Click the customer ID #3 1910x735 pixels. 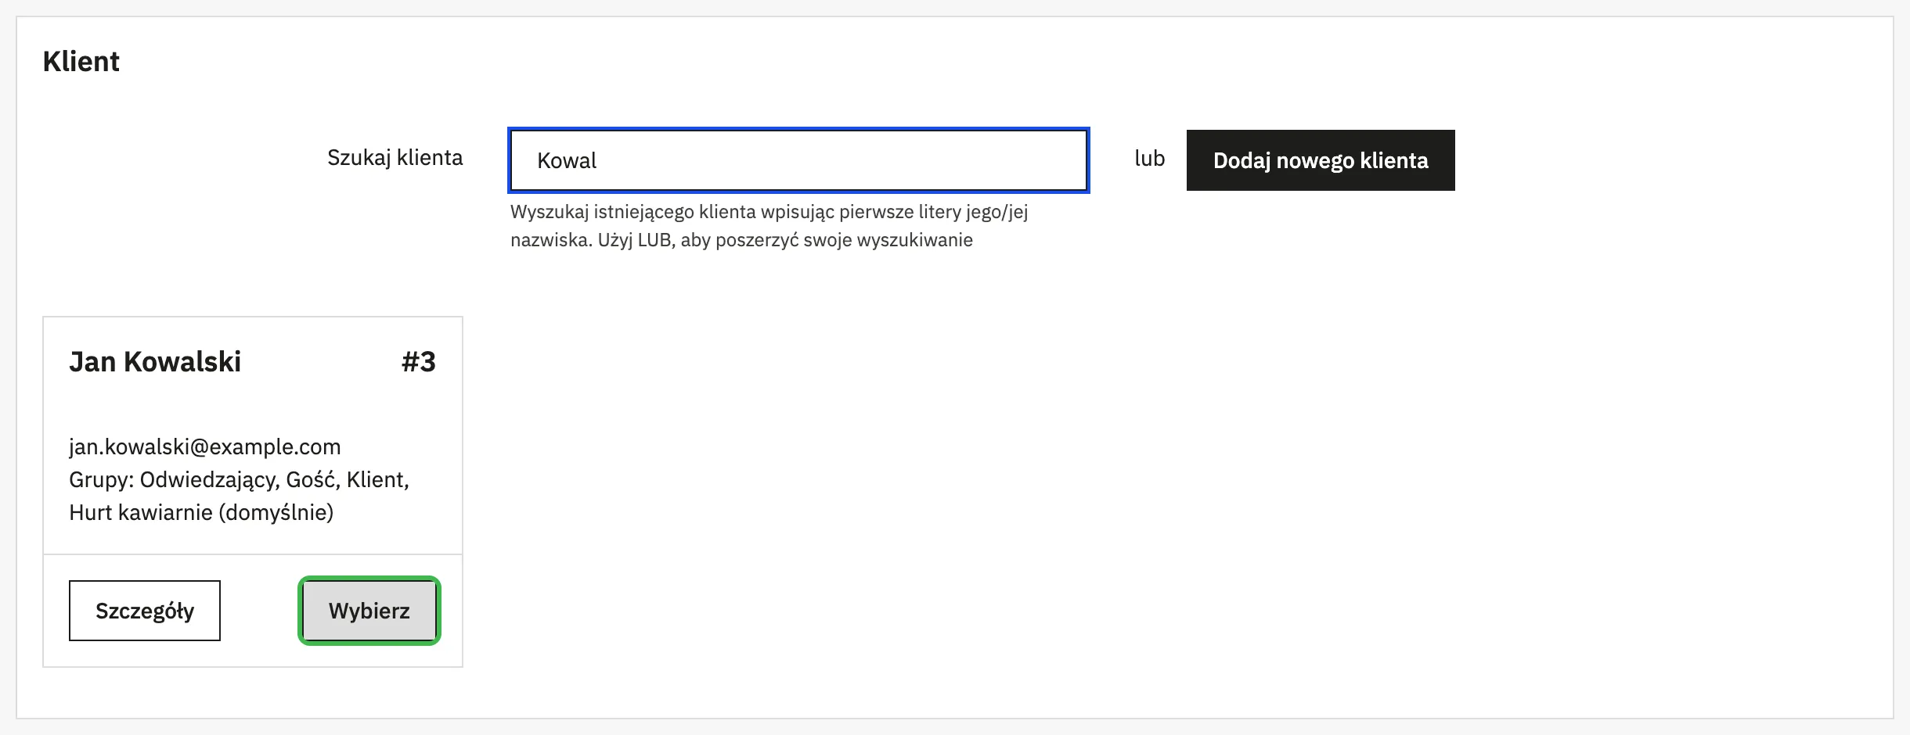(419, 362)
